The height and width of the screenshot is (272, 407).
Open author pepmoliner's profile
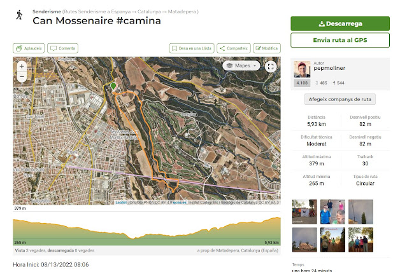click(x=329, y=68)
